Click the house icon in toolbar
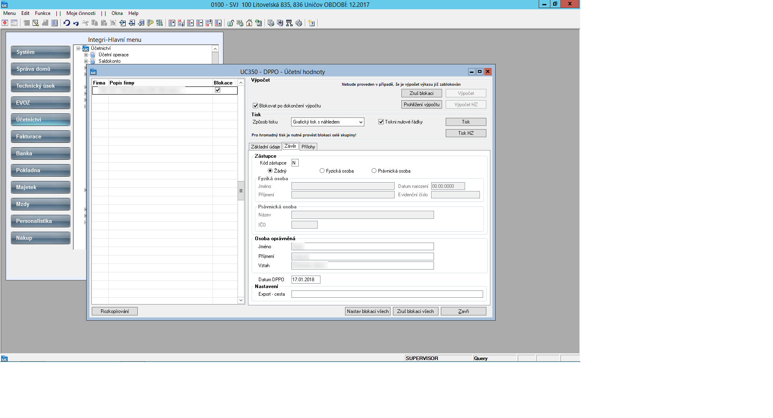Viewport: 773px width, 418px height. [x=249, y=23]
